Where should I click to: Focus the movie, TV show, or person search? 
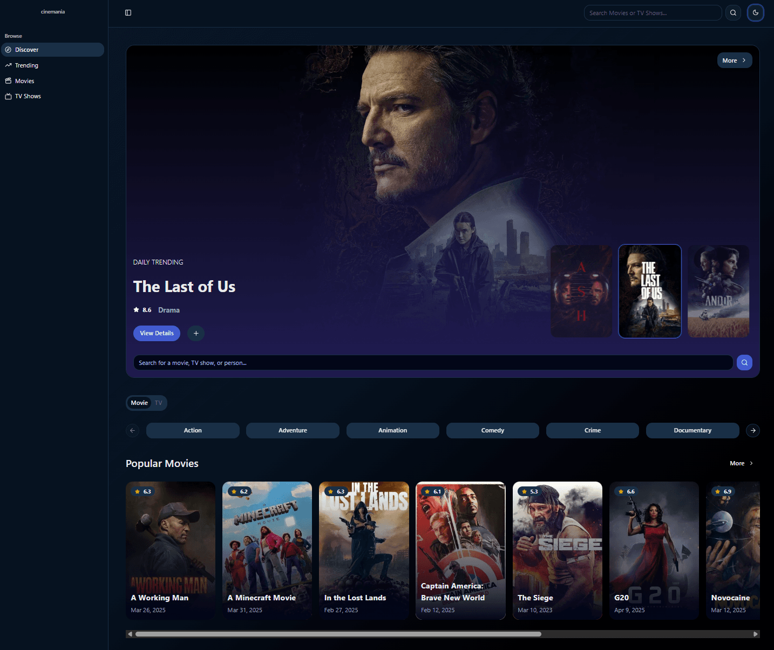433,363
